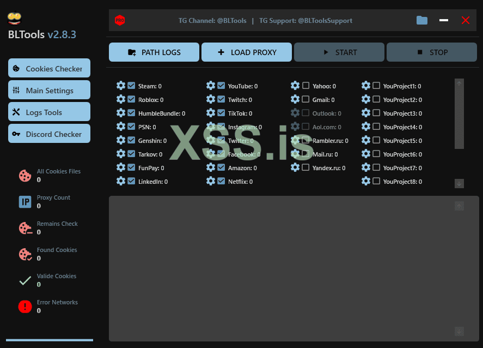Viewport: 483px width, 348px height.
Task: Uncheck the Roblox checkbox
Action: coord(131,99)
